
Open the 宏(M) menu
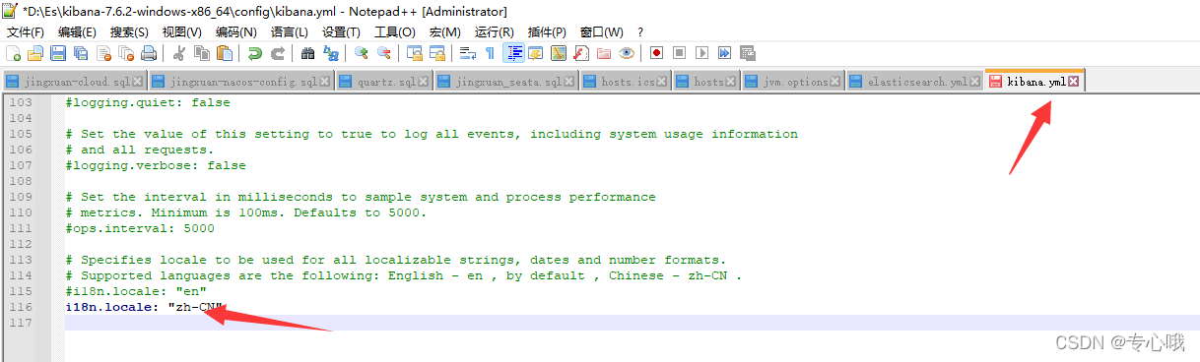click(444, 32)
